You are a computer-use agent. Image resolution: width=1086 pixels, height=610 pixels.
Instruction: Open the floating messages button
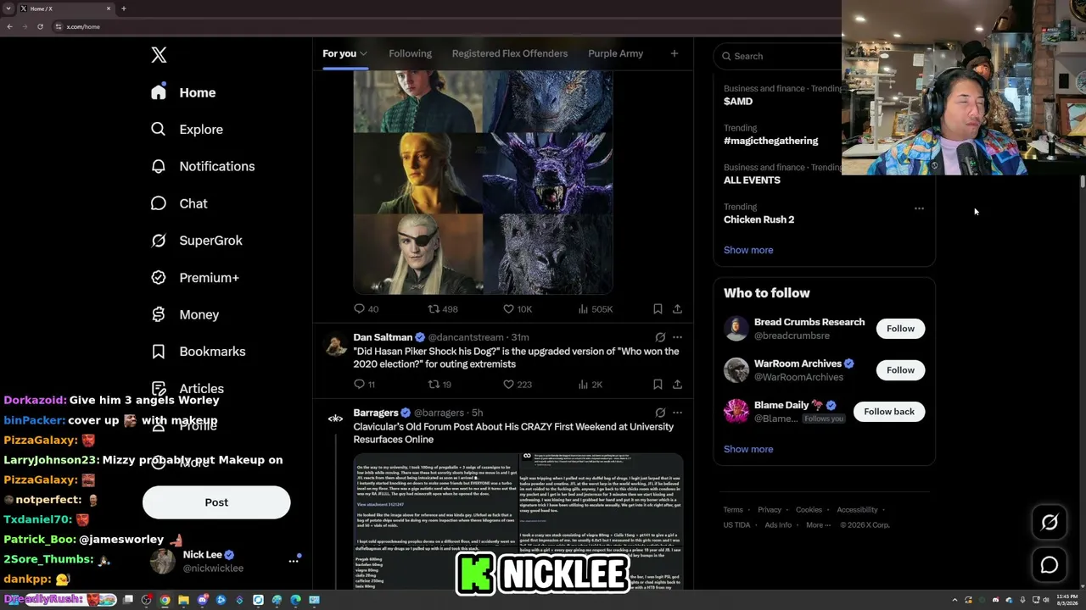1050,565
